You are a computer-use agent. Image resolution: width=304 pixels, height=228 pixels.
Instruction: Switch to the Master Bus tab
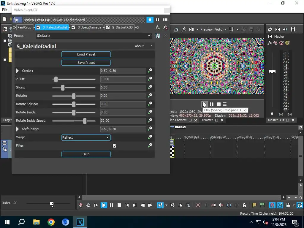(276, 120)
